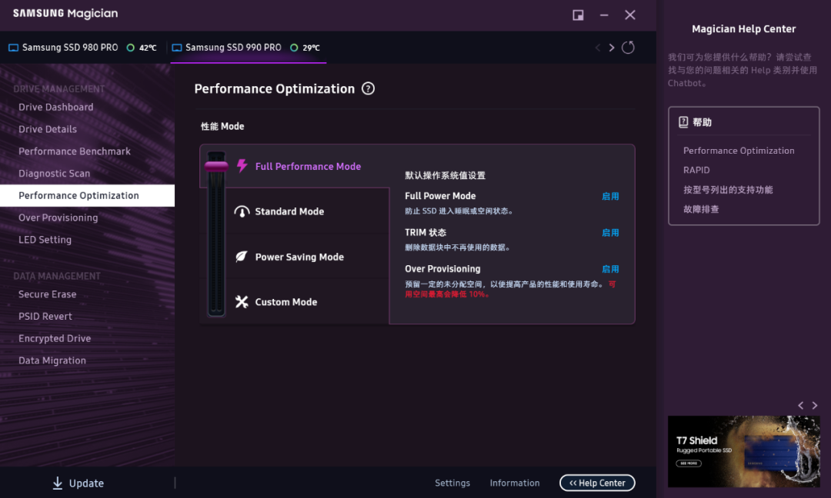Click the Power Saving Mode leaf icon

point(242,257)
